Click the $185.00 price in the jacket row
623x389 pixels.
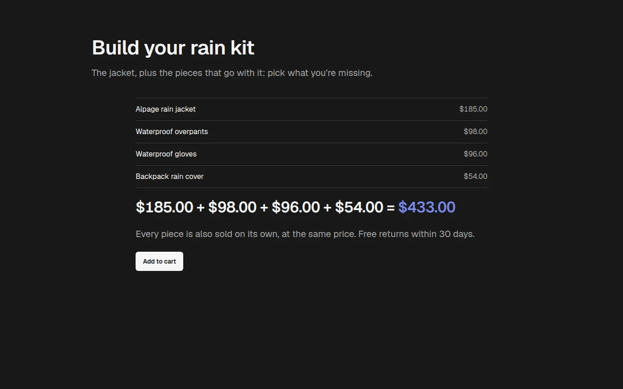[x=473, y=109]
